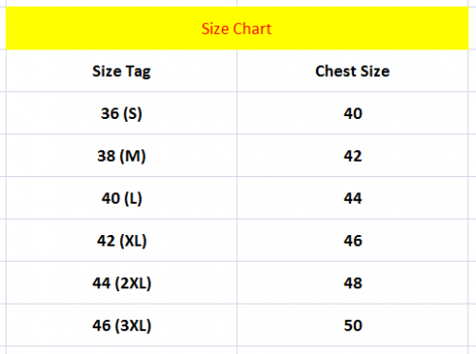Select chest size cell showing 46
The height and width of the screenshot is (354, 476).
(352, 241)
